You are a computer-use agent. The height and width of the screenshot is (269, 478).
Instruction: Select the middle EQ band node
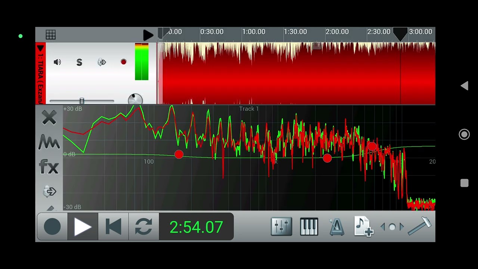pos(327,158)
